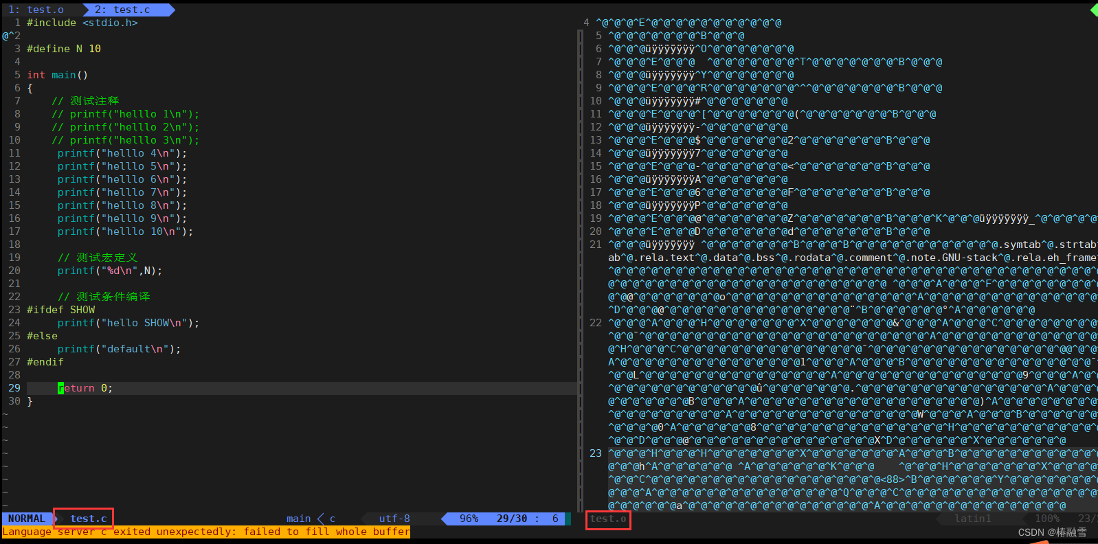Viewport: 1098px width, 544px height.
Task: Click the 测试宏定义 comment line
Action: tap(98, 258)
